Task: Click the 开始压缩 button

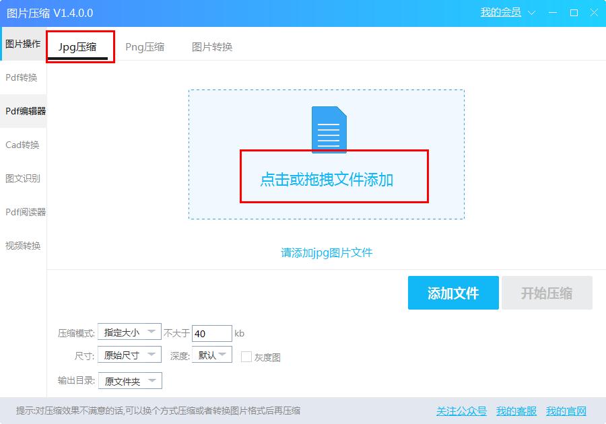Action: click(547, 293)
